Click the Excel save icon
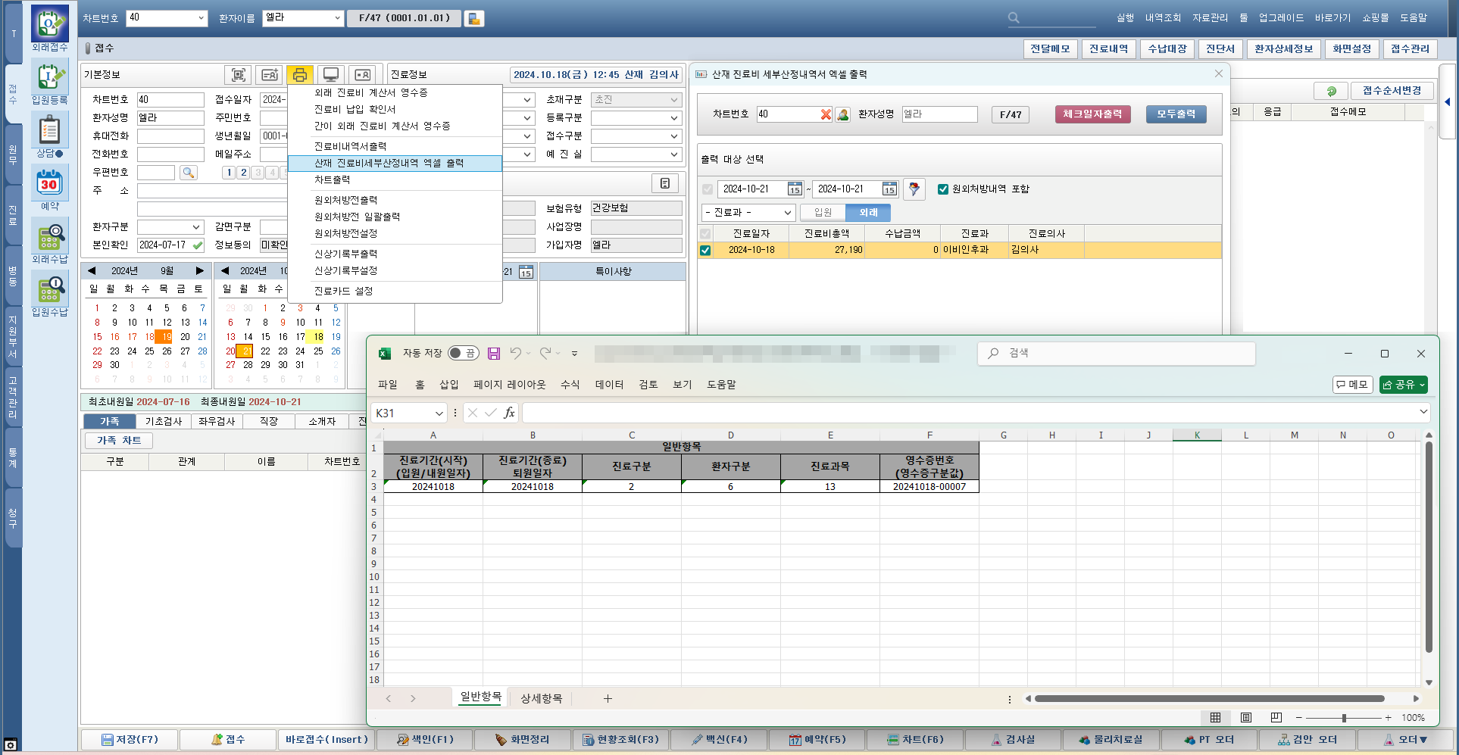The width and height of the screenshot is (1459, 755). pos(494,354)
